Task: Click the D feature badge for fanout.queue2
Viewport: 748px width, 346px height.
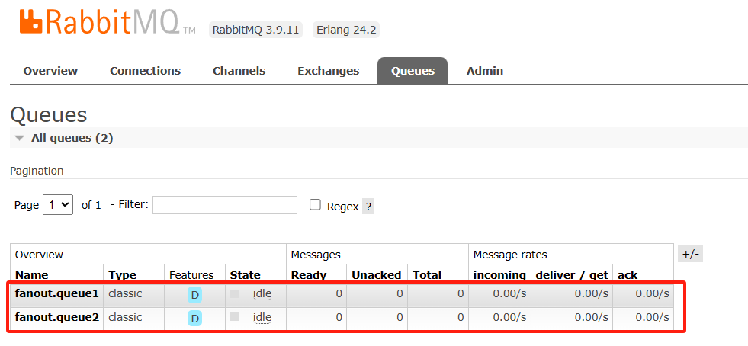Action: click(x=195, y=318)
